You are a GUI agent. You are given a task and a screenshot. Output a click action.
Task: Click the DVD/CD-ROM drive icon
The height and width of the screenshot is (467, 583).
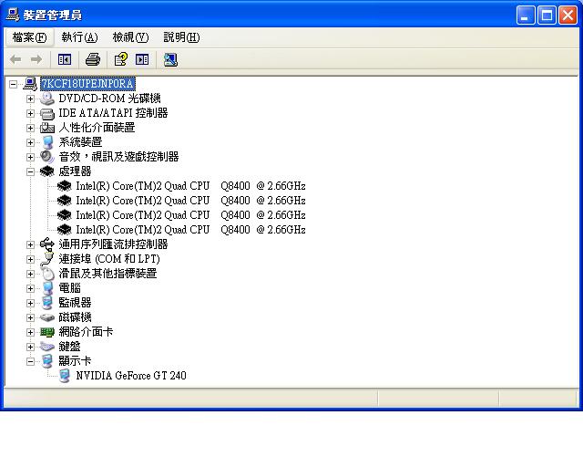point(47,99)
